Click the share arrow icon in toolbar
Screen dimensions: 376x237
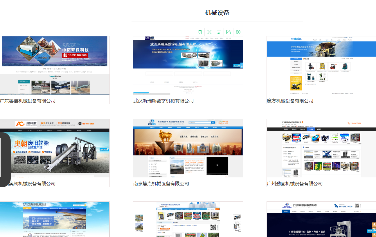pos(229,32)
